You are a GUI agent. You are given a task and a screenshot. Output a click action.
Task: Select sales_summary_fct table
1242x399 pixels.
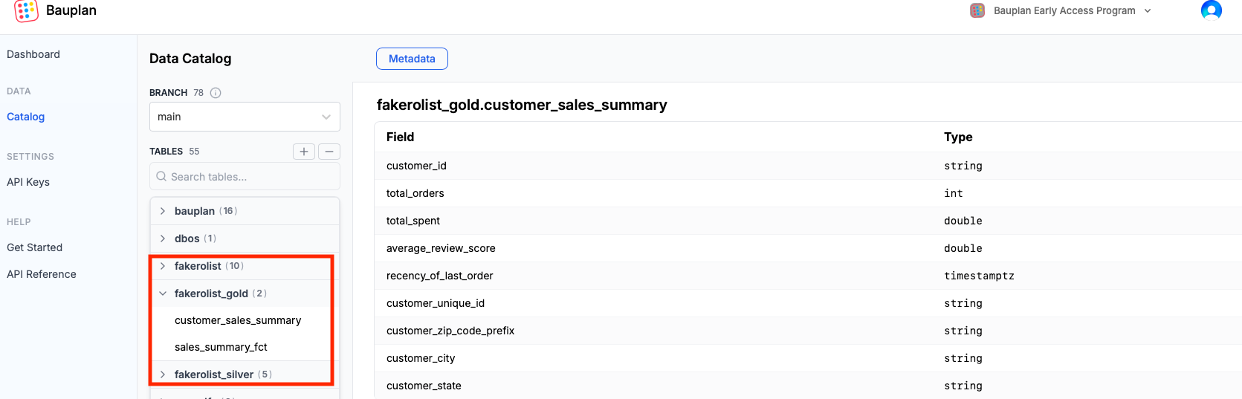[221, 347]
